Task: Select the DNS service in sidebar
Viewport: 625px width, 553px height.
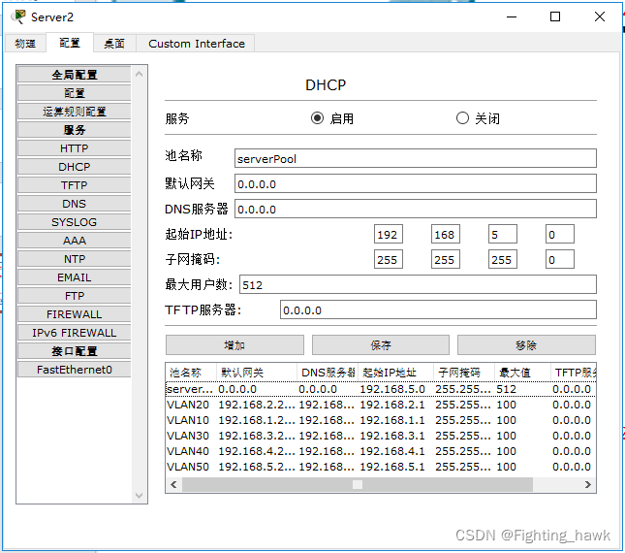Action: (x=74, y=204)
